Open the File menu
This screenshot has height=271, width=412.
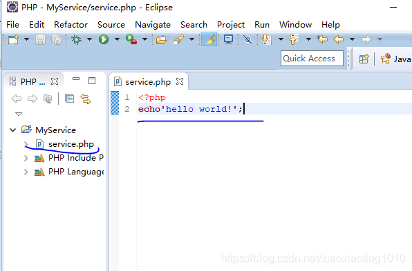coord(12,25)
